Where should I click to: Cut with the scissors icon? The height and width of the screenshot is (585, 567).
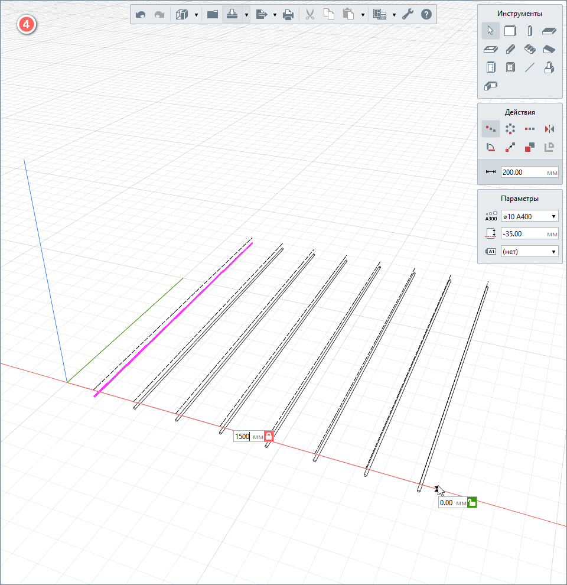pos(309,15)
